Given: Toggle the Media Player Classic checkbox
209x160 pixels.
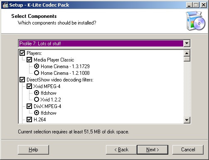Looking at the screenshot, I should [x=29, y=60].
